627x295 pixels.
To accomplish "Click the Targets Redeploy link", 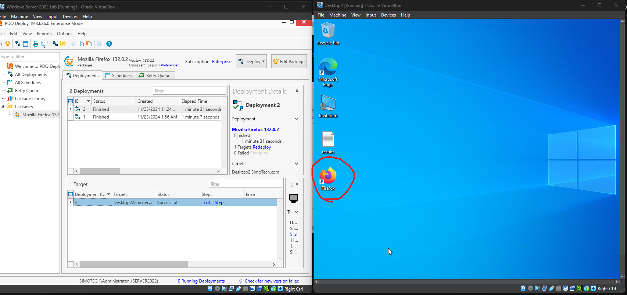I will [262, 147].
